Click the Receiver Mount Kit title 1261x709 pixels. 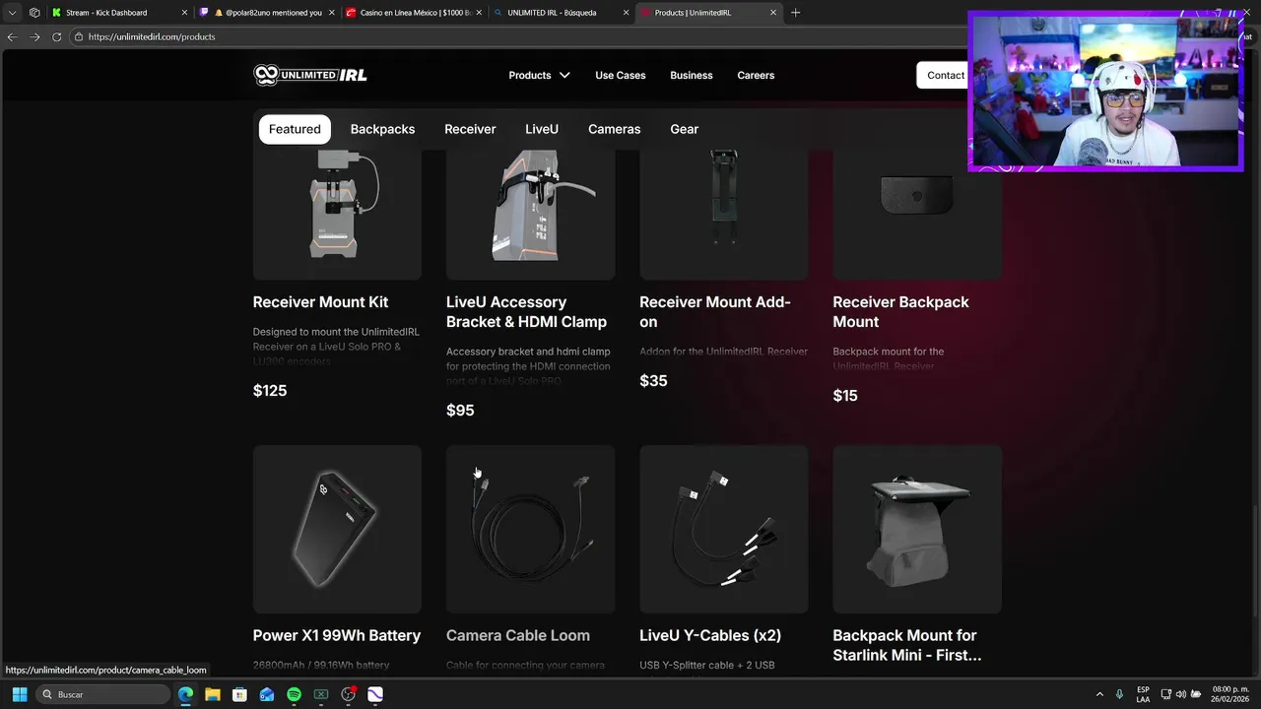[x=320, y=302]
